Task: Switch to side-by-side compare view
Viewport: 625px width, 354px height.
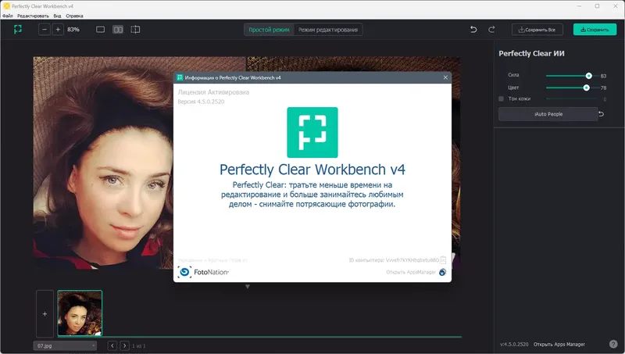Action: [118, 30]
